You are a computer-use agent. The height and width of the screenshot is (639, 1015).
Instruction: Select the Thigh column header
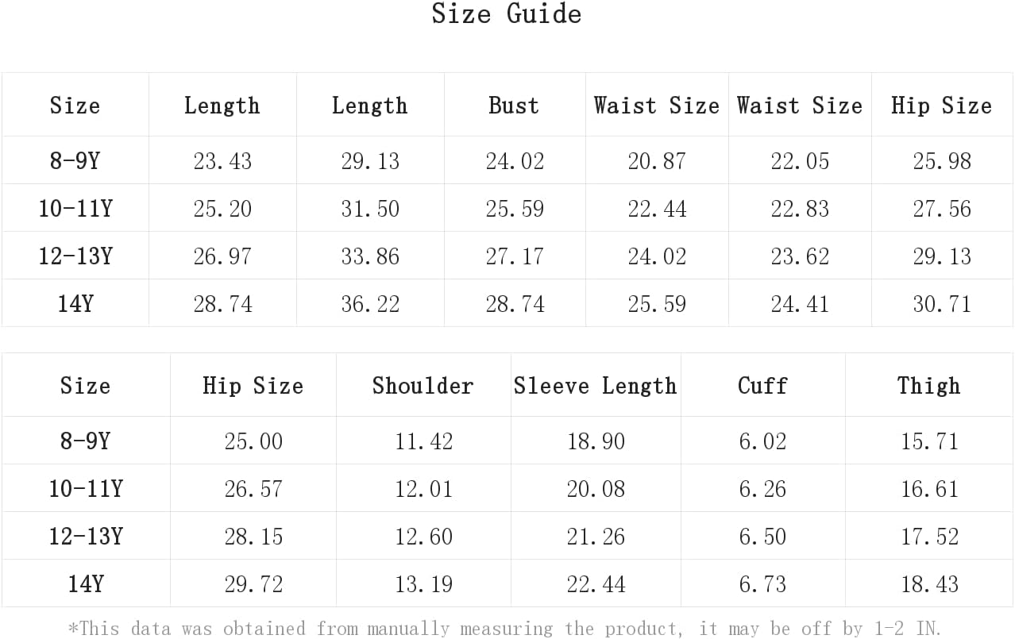[x=928, y=386]
